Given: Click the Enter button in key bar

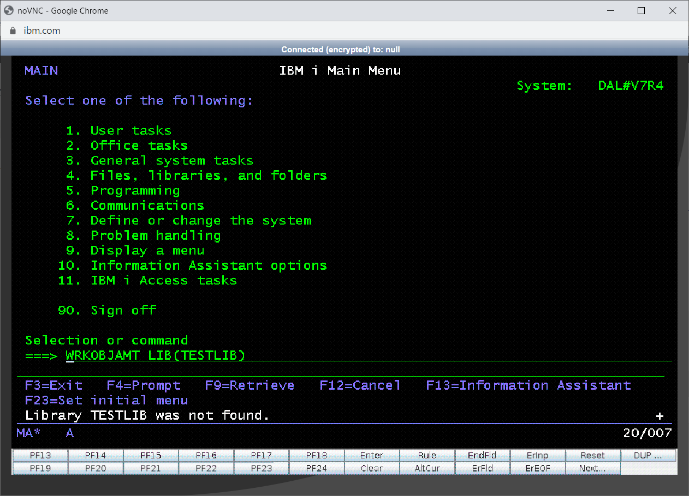Looking at the screenshot, I should coord(372,456).
